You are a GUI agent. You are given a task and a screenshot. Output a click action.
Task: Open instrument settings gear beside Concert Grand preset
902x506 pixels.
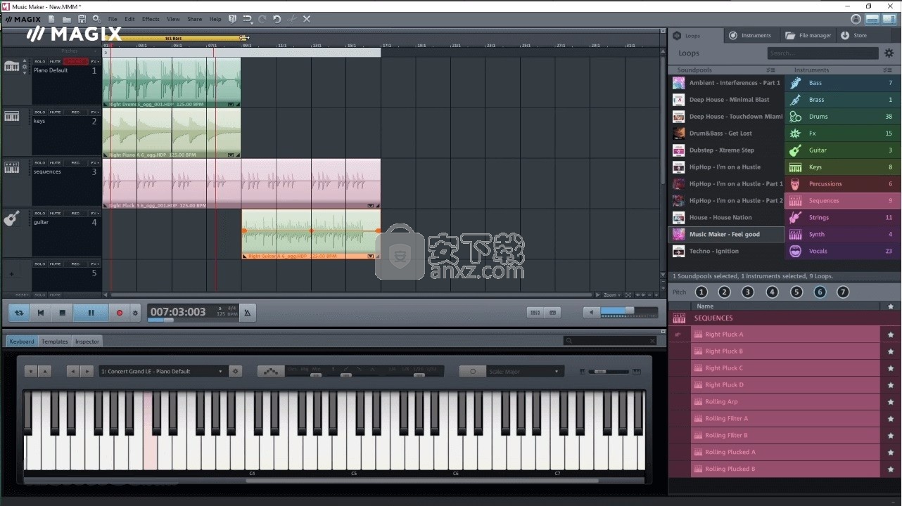[236, 371]
